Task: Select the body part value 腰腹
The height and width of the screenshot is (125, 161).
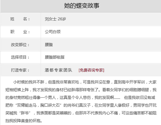Action: (49, 44)
